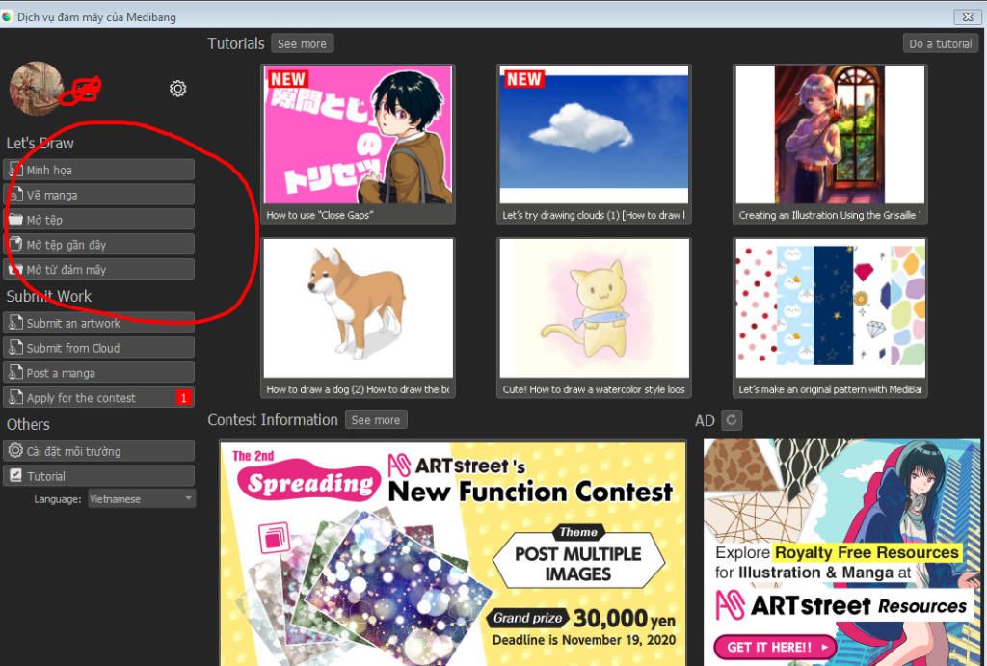This screenshot has height=666, width=987.
Task: Open the How to draw a dog tutorial
Action: pyautogui.click(x=358, y=317)
